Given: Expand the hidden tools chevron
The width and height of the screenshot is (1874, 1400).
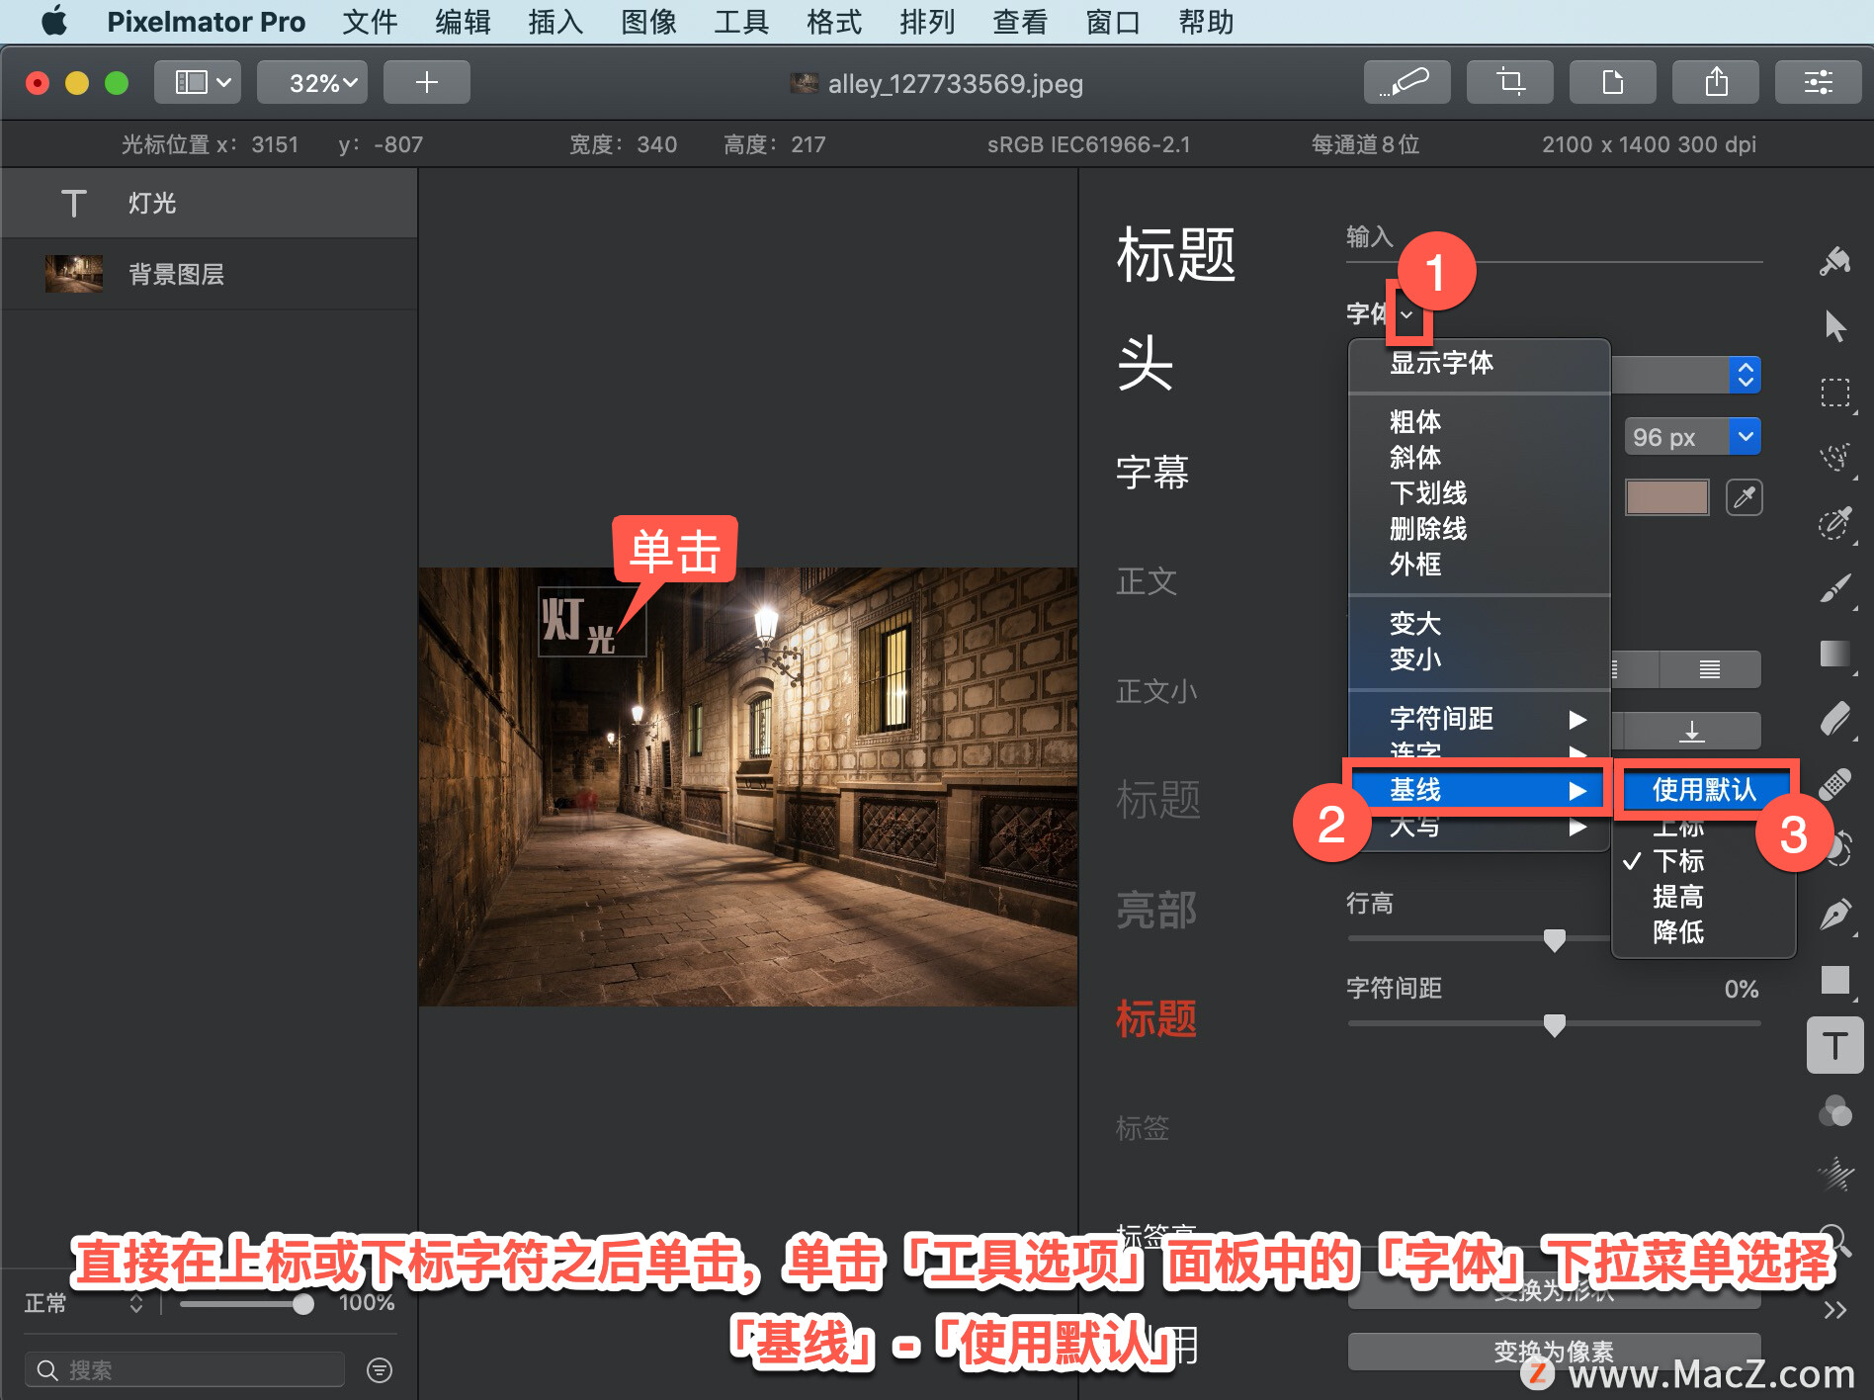Looking at the screenshot, I should point(1835,1310).
